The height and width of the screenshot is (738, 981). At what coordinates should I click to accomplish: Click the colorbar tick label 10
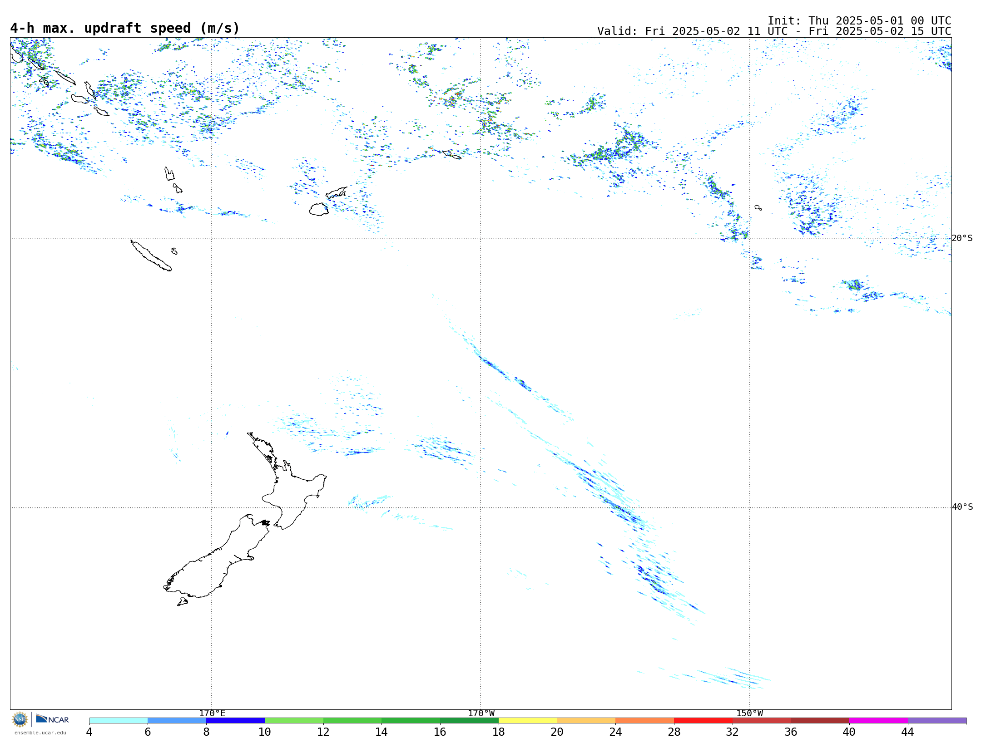[x=265, y=732]
